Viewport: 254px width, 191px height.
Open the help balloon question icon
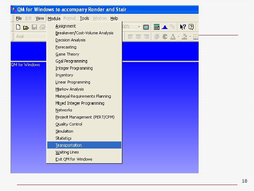(x=191, y=27)
